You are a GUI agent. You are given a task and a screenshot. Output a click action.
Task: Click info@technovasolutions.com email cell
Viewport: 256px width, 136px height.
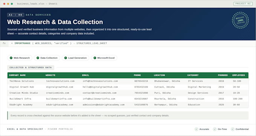[100, 81]
